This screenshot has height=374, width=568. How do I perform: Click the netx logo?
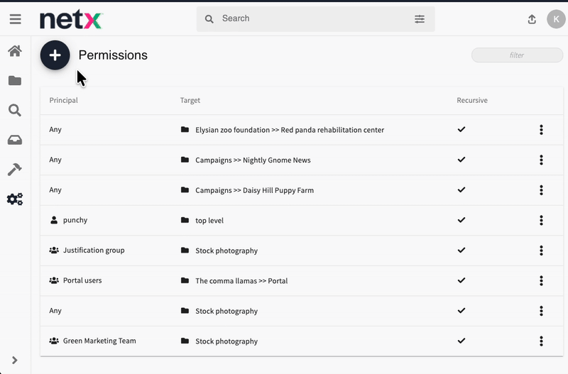coord(72,20)
